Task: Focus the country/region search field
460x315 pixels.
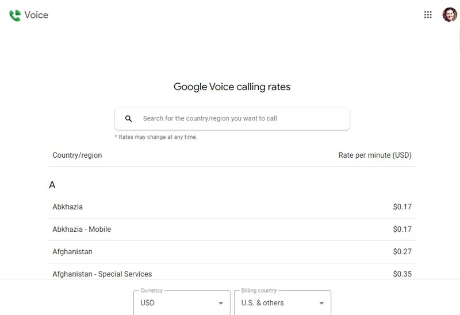Action: 241,119
